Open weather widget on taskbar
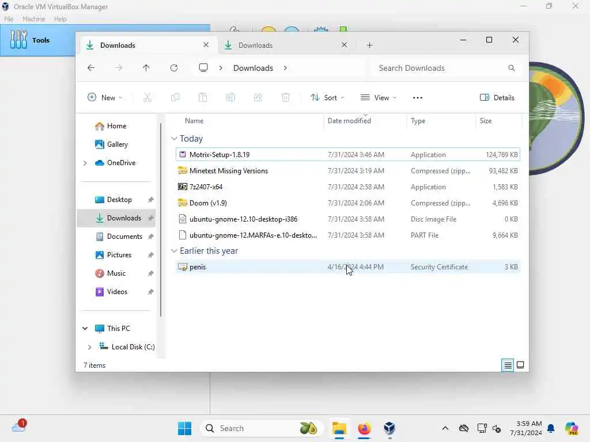The image size is (590, 442). [19, 426]
